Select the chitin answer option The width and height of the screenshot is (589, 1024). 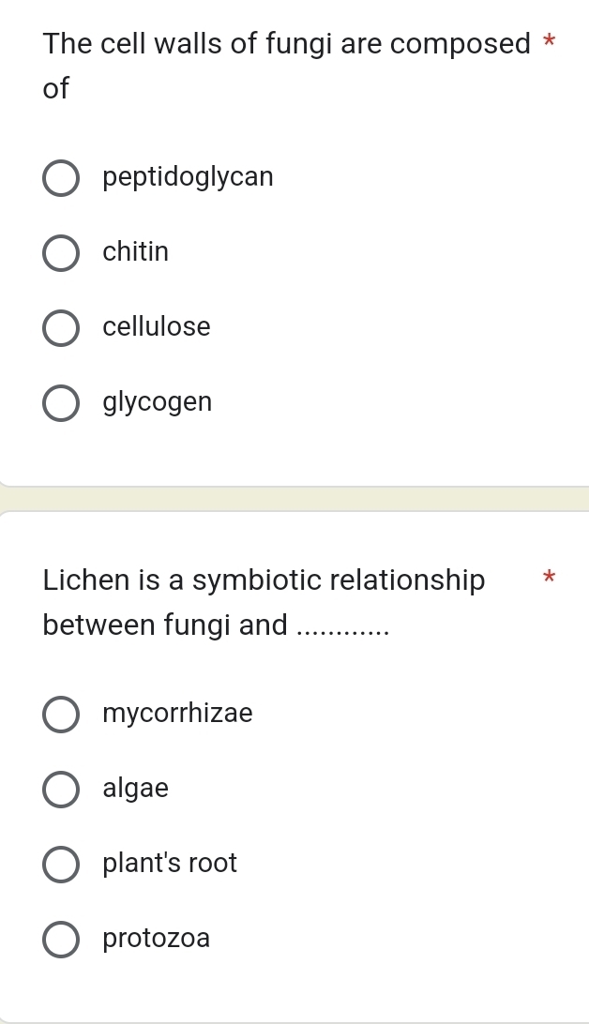coord(60,253)
